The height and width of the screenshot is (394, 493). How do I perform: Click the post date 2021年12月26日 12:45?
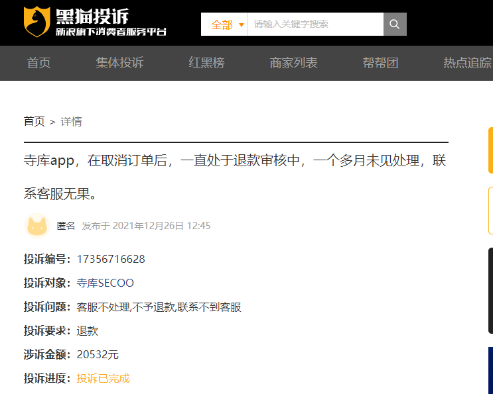(162, 226)
